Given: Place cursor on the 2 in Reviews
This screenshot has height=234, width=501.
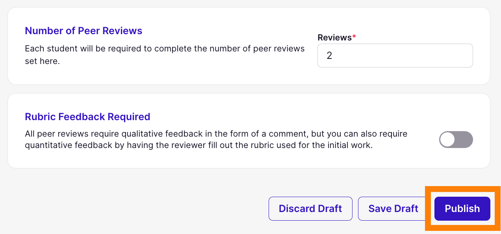Looking at the screenshot, I should point(330,56).
